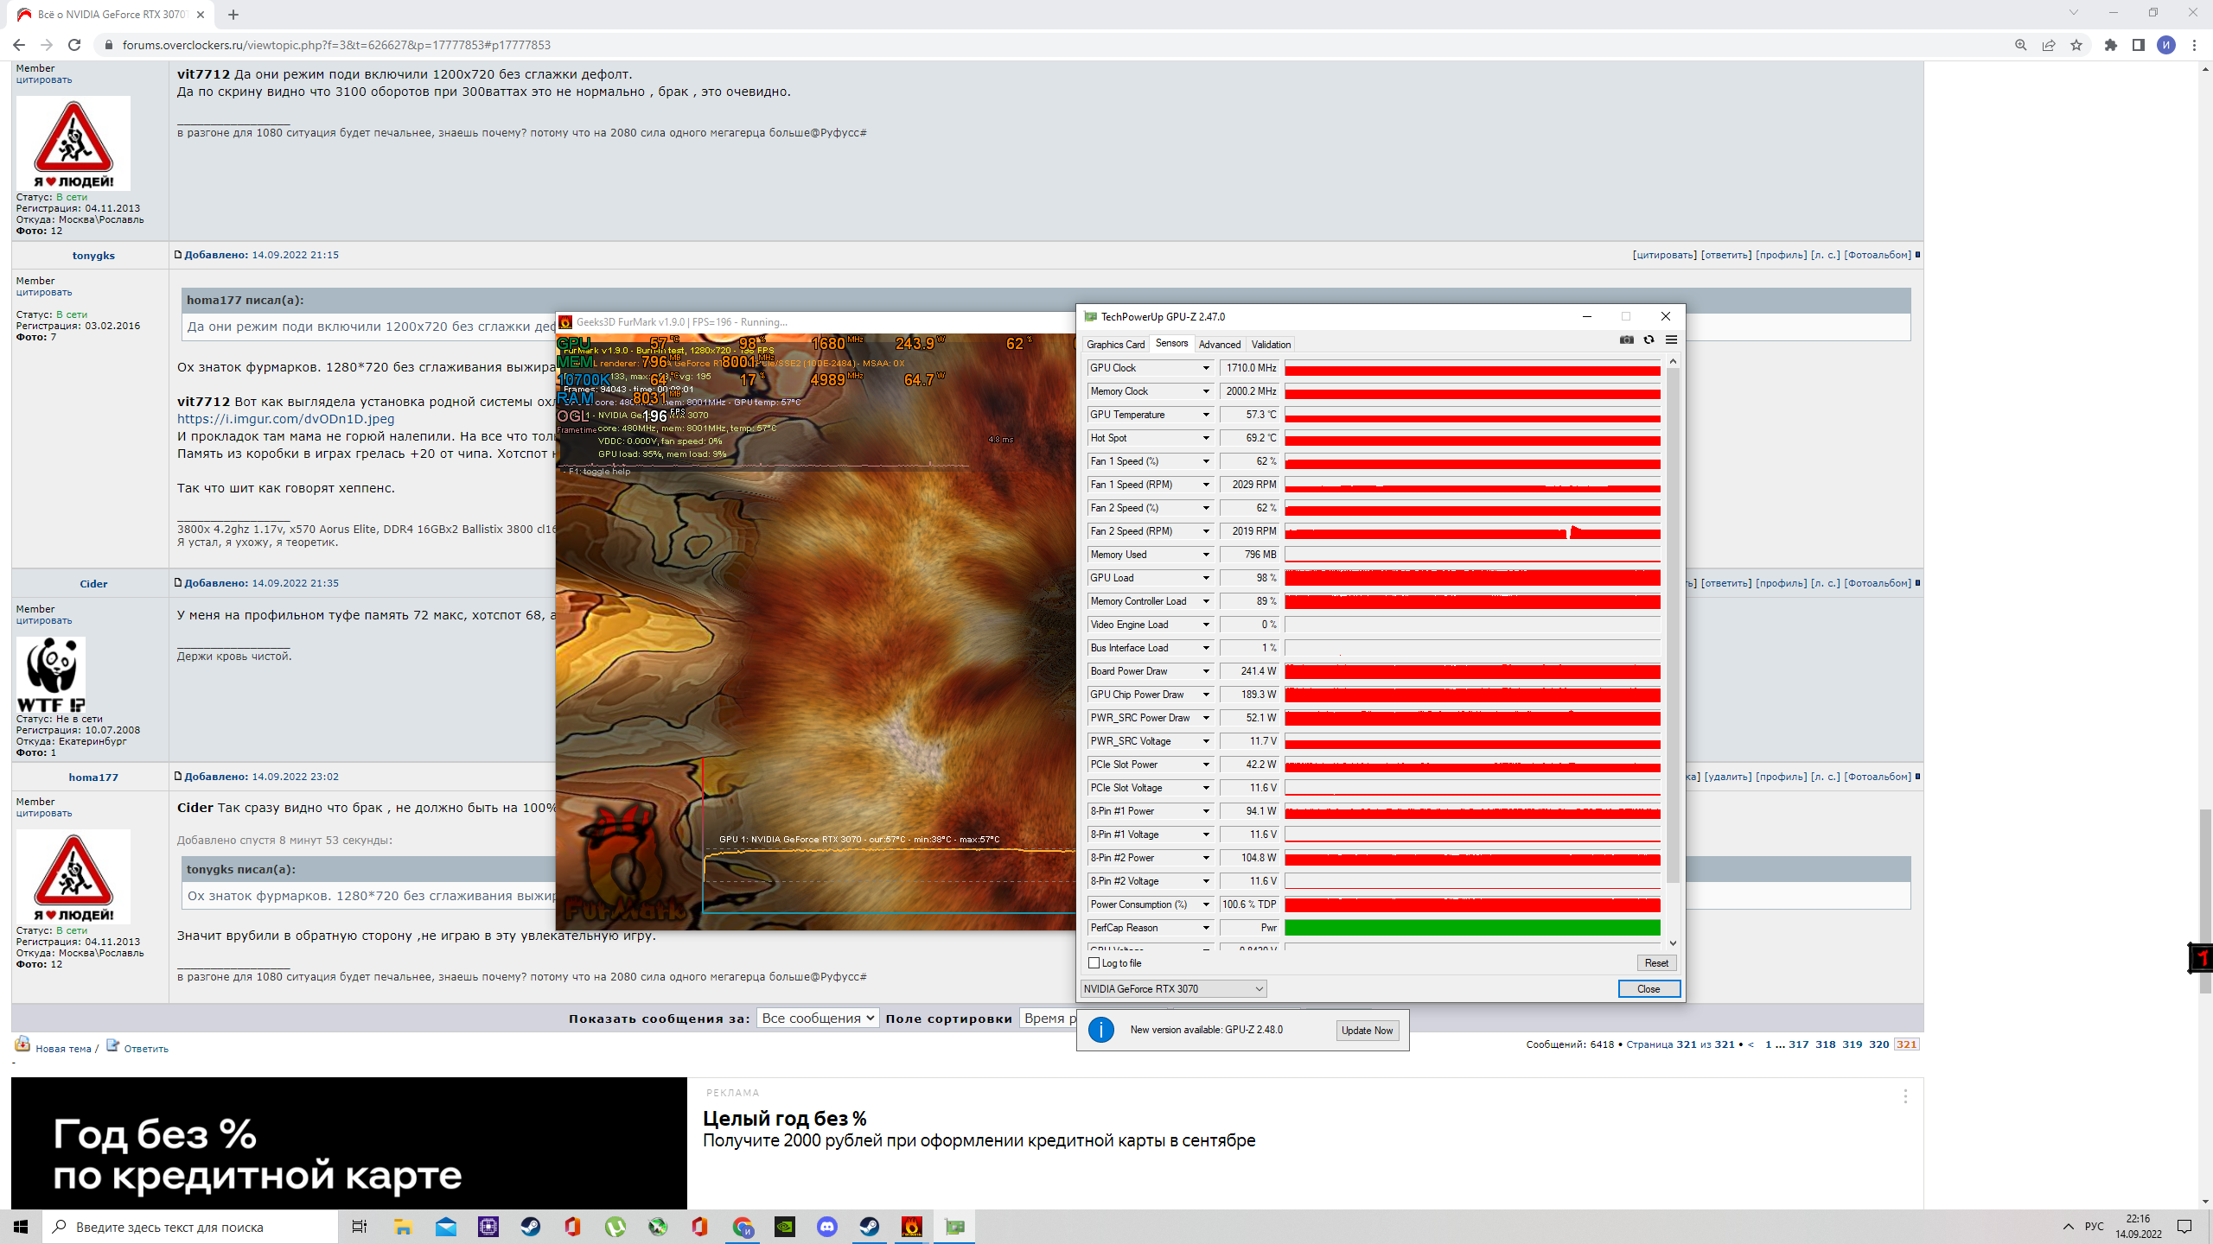Image resolution: width=2213 pixels, height=1244 pixels.
Task: Expand the Board Power Draw sensor dropdown
Action: [1206, 671]
